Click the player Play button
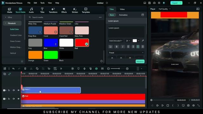 [163, 105]
